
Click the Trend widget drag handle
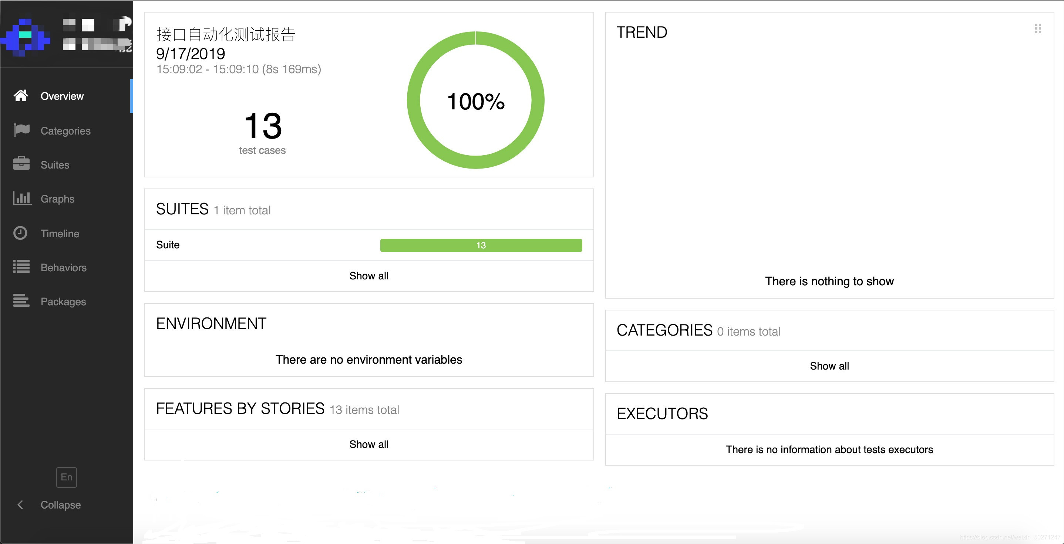tap(1038, 28)
